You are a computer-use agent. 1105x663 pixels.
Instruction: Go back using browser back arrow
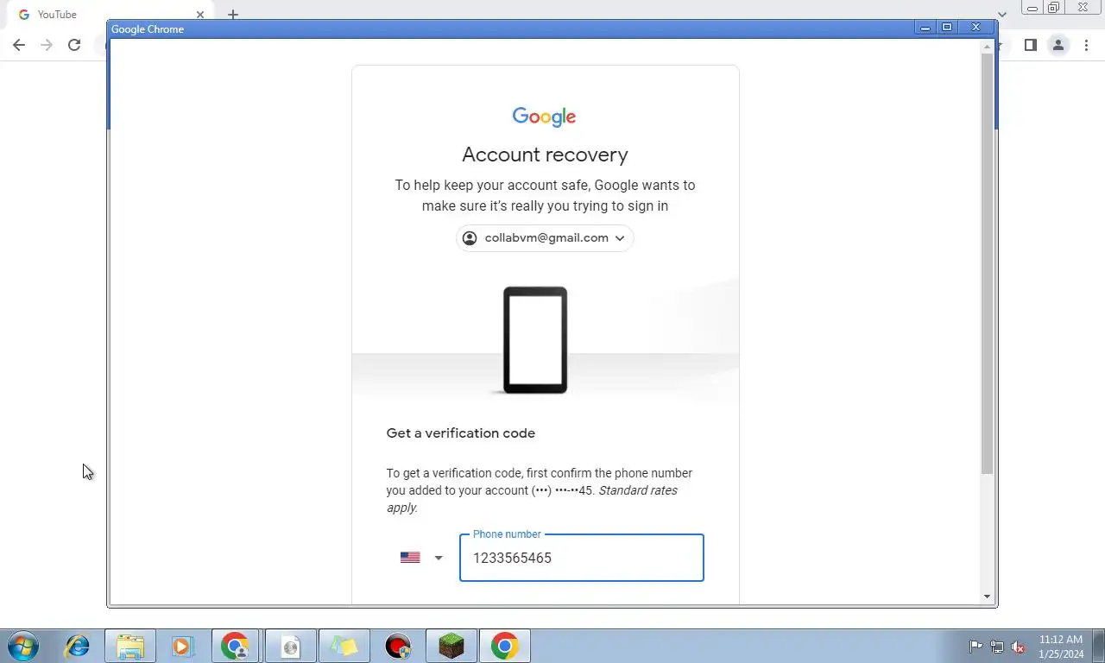tap(19, 45)
